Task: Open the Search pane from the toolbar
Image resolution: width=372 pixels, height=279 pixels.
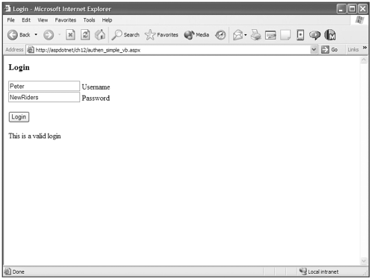Action: pos(125,35)
